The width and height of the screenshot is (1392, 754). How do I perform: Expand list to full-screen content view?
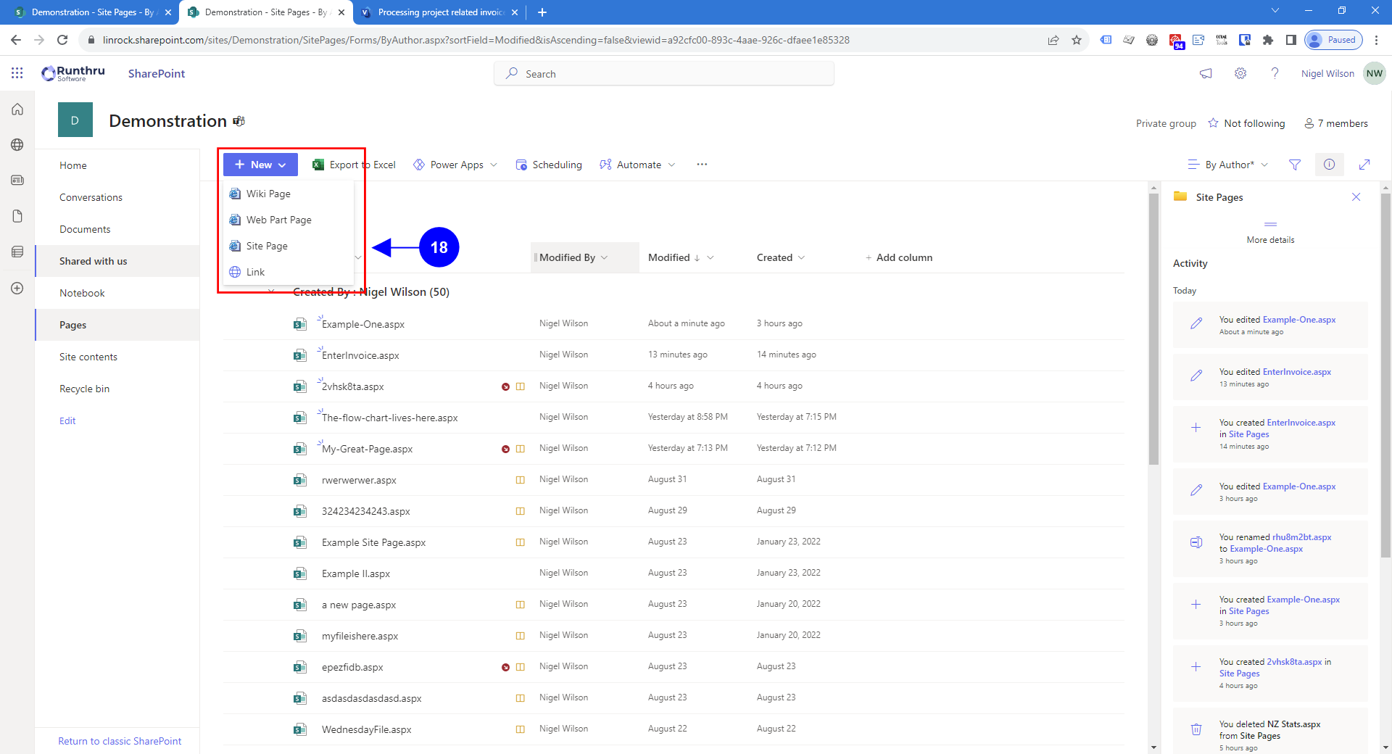click(x=1364, y=165)
